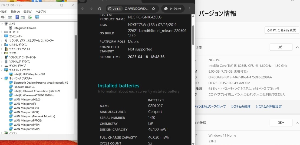300x145 pixels.
Task: Open the blue question mark help icon
Action: 17,17
